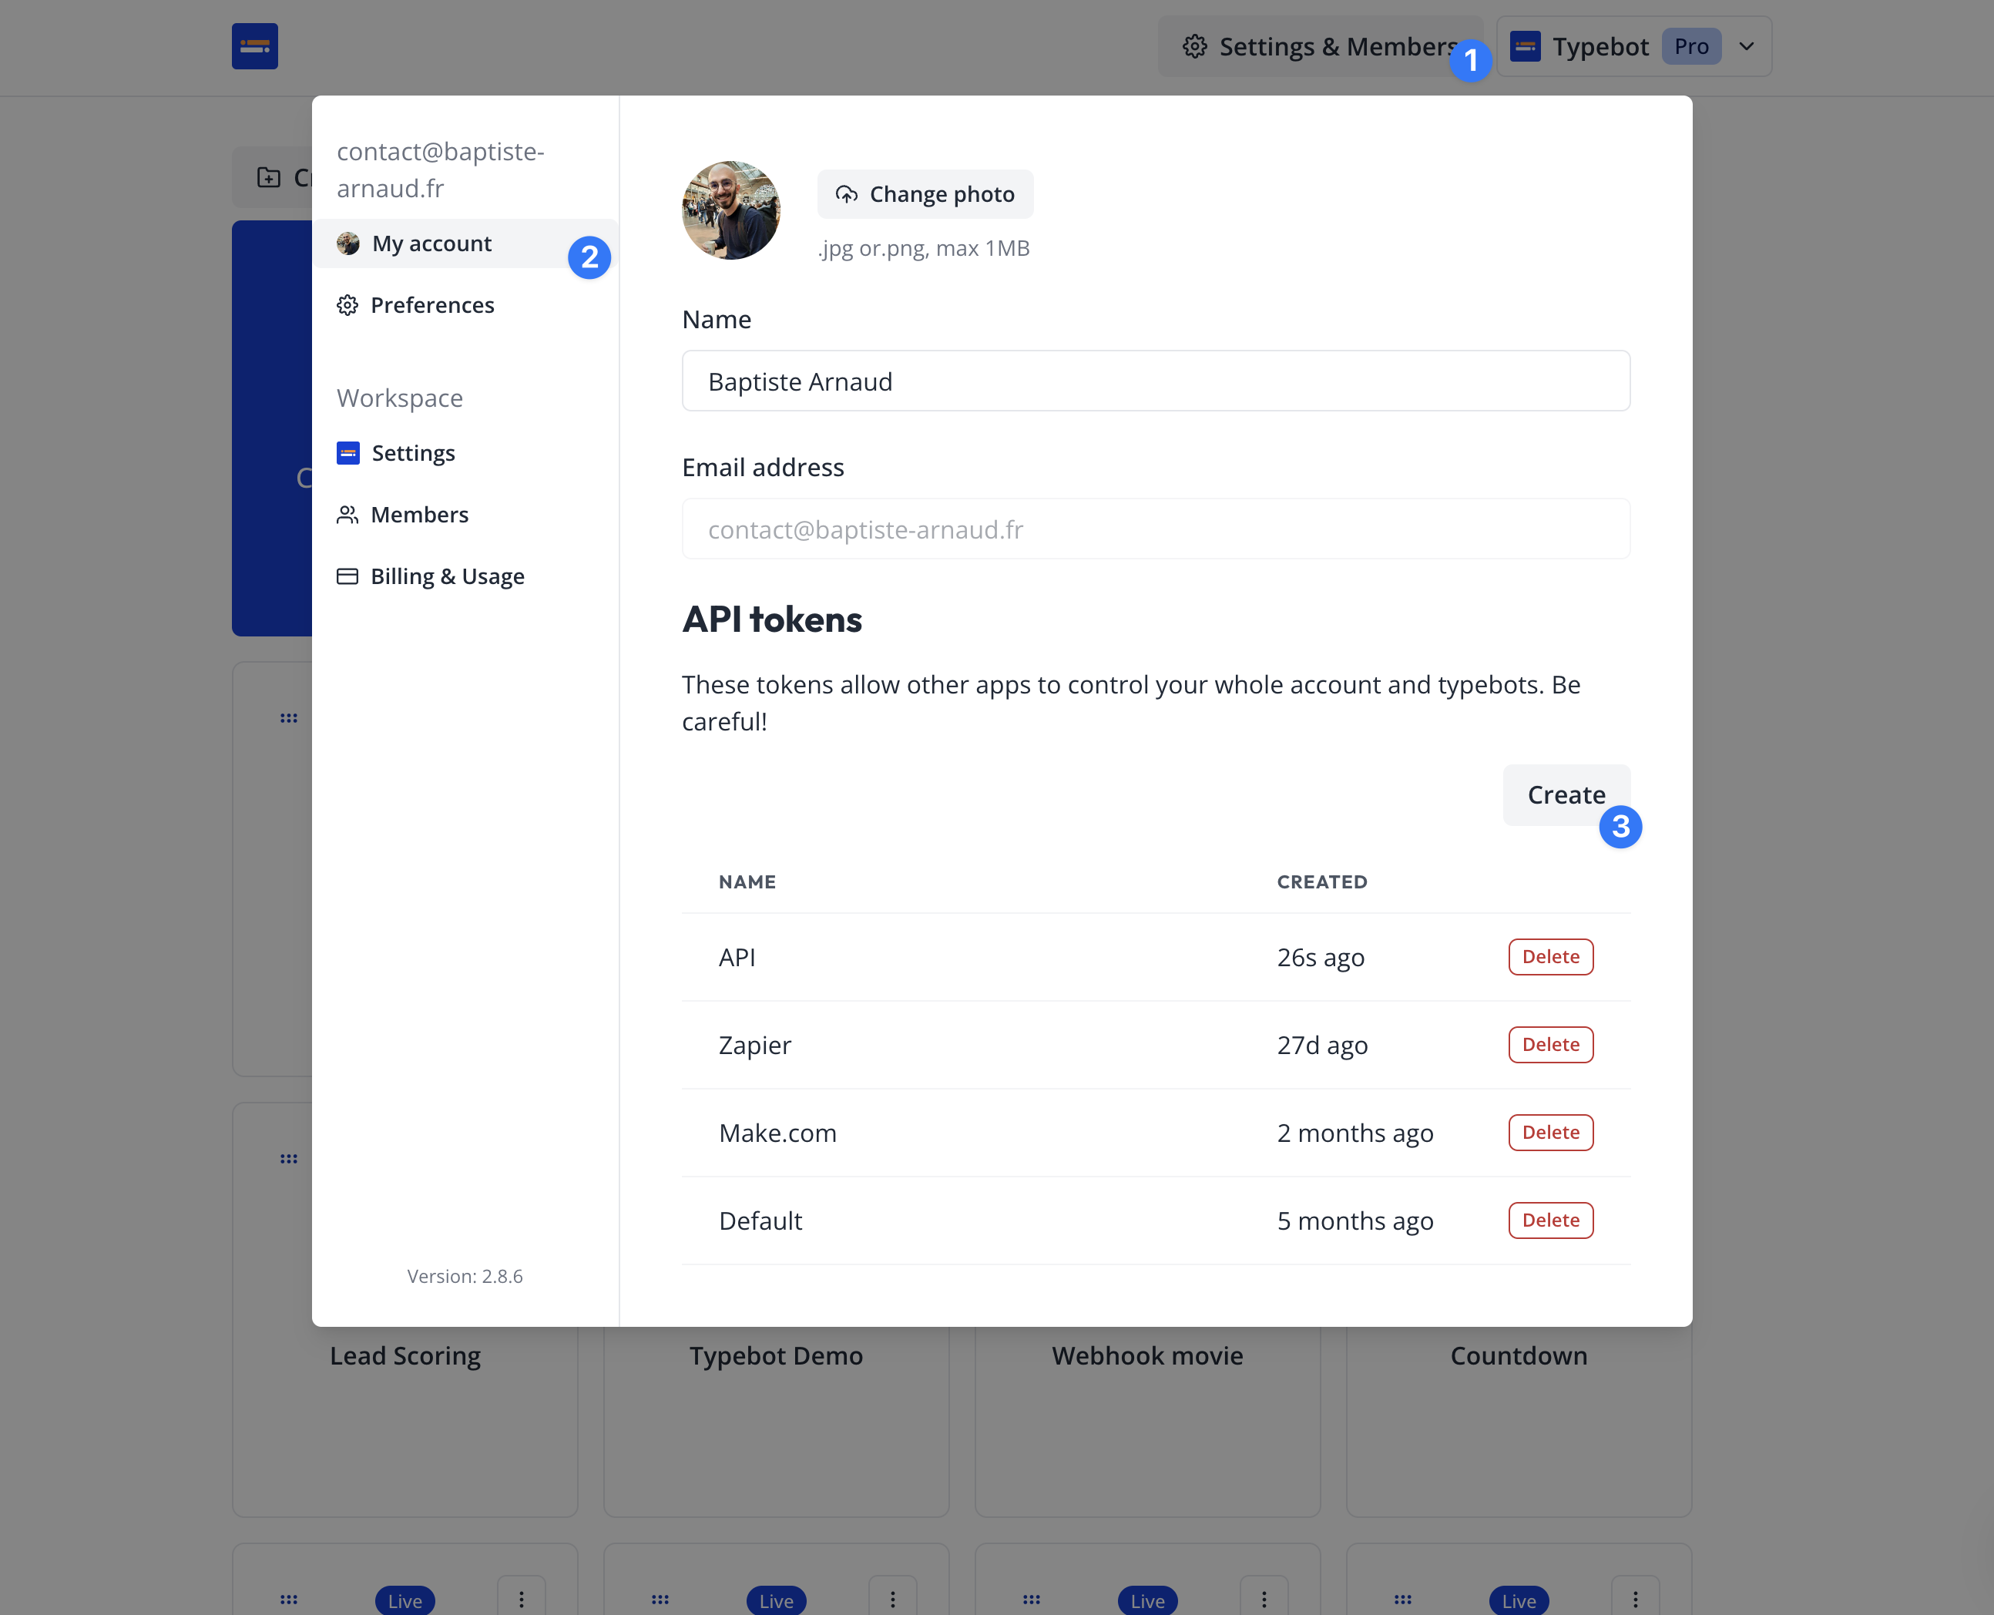Delete the Make.com API token
Viewport: 1994px width, 1615px height.
(1549, 1132)
